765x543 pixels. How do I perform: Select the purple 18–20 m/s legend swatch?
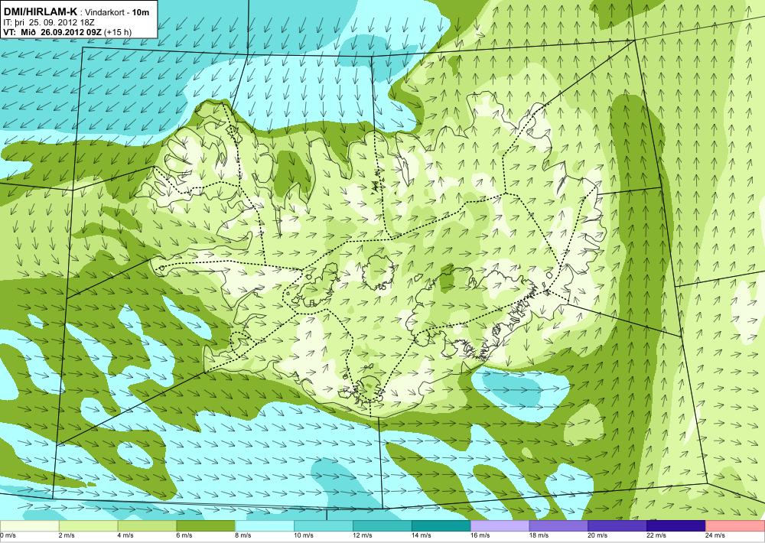pyautogui.click(x=558, y=526)
